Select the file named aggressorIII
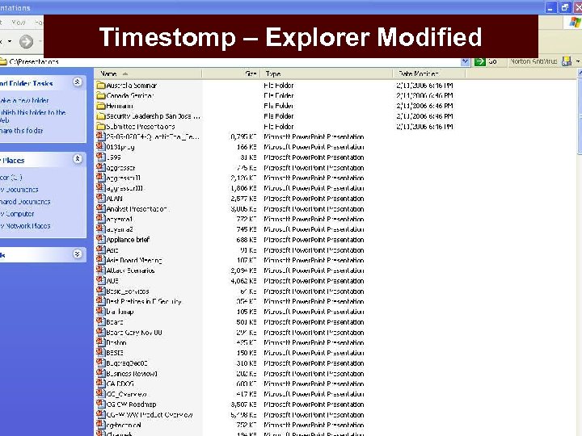This screenshot has height=436, width=582. [x=124, y=188]
